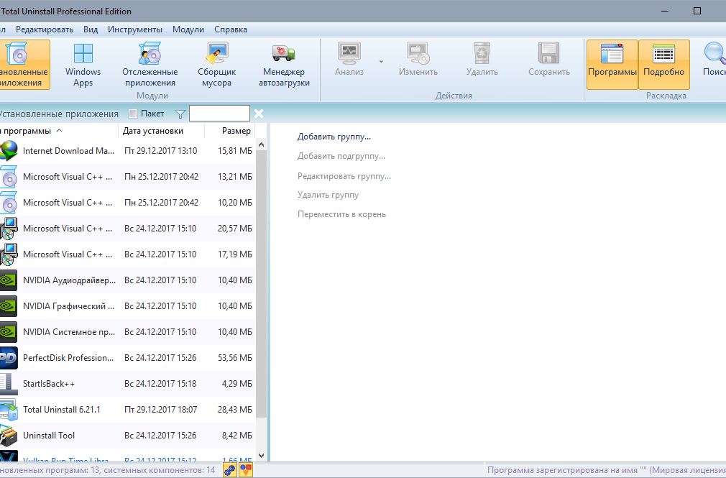Select the NVIDIA Аудиодрайвер icon
Image resolution: width=726 pixels, height=478 pixels.
click(x=9, y=280)
